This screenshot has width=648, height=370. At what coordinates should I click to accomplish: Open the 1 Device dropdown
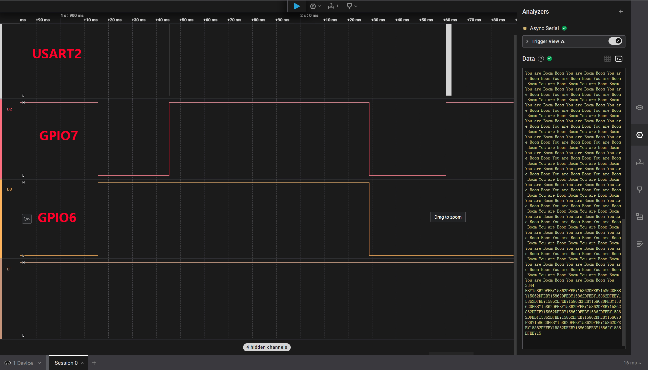23,363
